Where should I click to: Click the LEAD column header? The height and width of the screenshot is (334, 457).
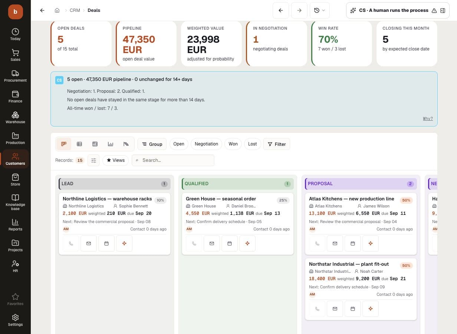tap(115, 184)
